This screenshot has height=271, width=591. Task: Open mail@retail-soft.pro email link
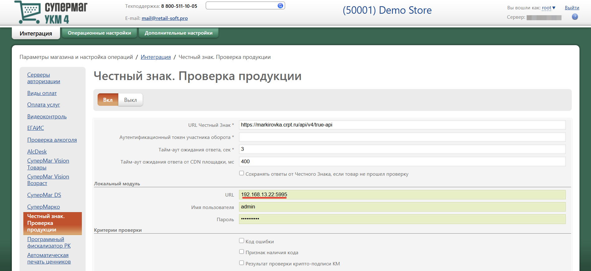(165, 18)
